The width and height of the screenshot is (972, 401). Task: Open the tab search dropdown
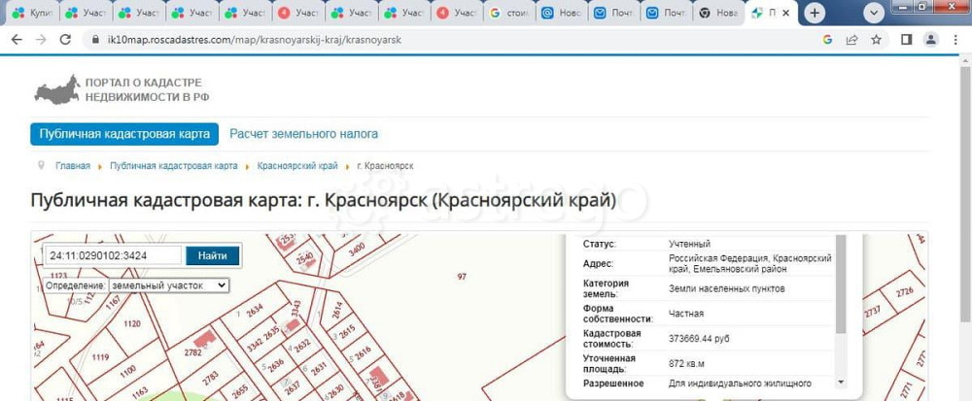(x=874, y=13)
